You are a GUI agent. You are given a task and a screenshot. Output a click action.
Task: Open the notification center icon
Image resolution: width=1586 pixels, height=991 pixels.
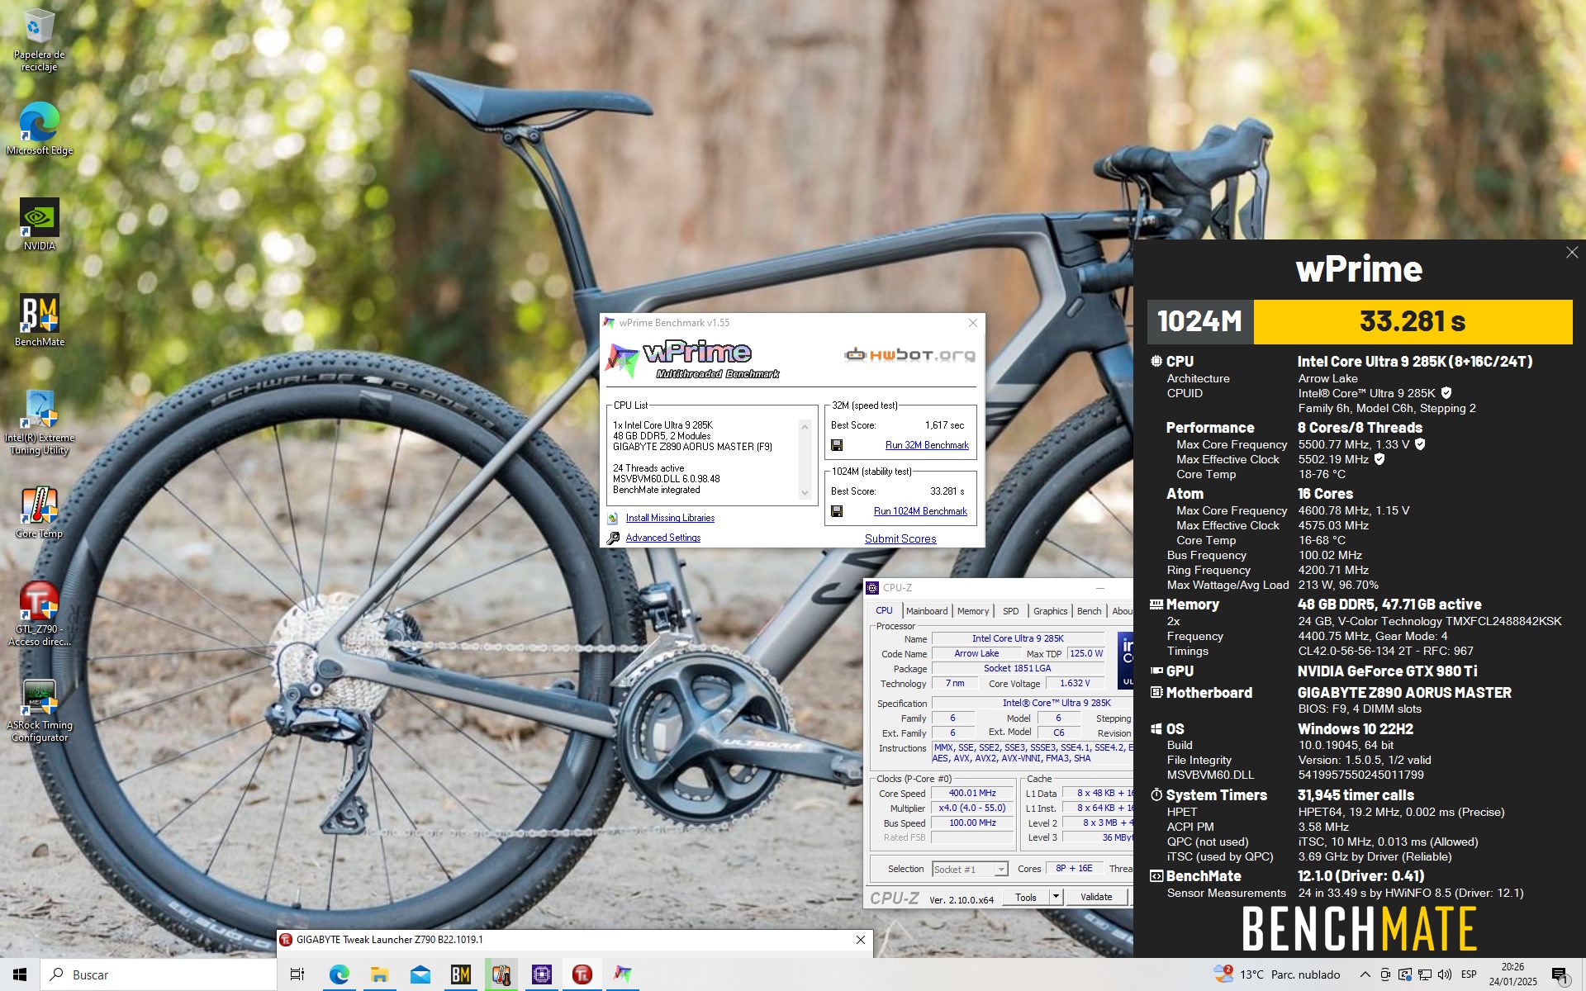(1560, 975)
